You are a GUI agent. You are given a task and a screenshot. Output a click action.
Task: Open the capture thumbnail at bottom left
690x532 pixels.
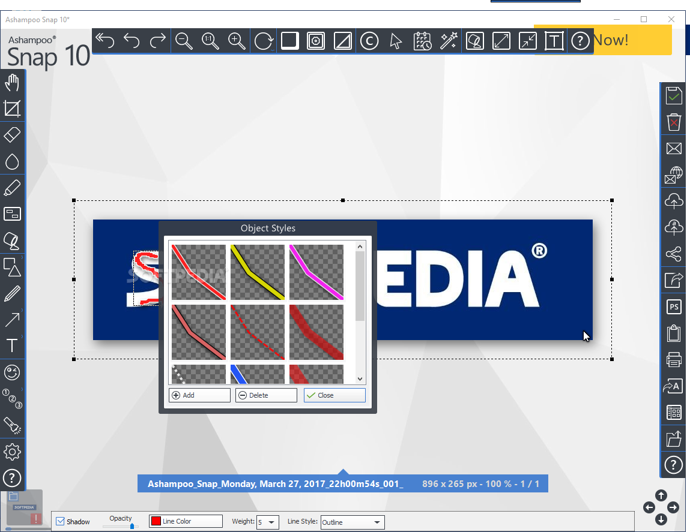[25, 508]
